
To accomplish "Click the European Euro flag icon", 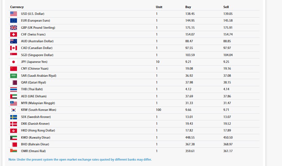I will (x=14, y=21).
